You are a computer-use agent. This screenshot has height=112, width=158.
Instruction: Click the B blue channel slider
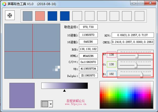tap(142, 74)
